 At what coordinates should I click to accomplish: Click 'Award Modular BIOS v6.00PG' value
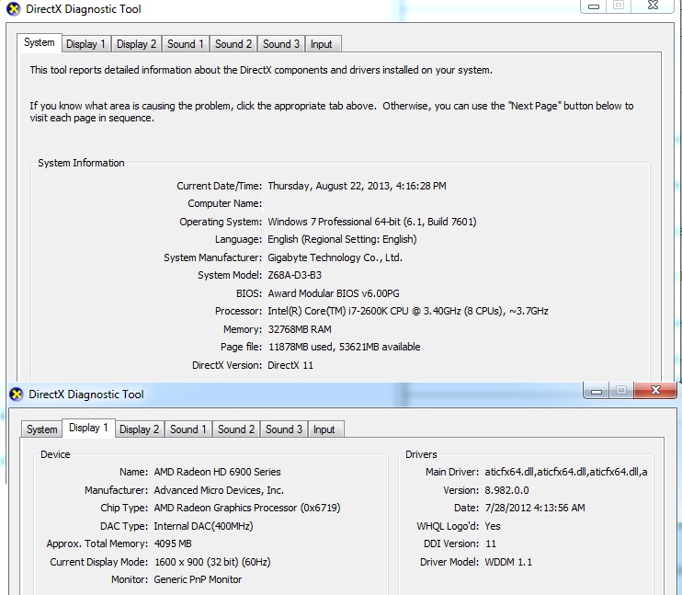[333, 293]
